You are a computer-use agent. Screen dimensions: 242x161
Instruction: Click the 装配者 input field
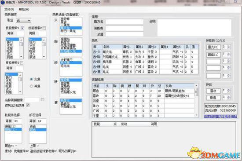point(125,28)
